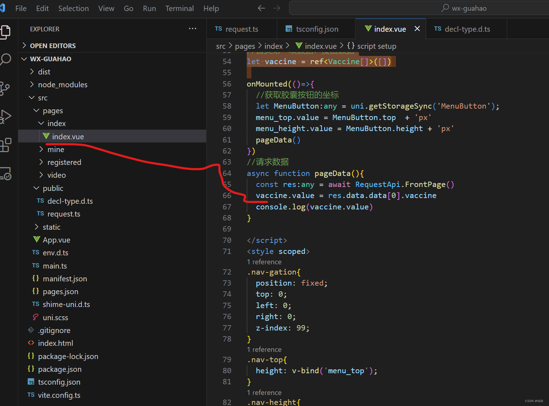Screen dimensions: 549x406
Task: Click the search icon in command center
Action: [445, 8]
